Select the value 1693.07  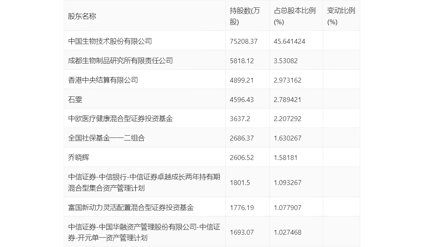click(242, 232)
